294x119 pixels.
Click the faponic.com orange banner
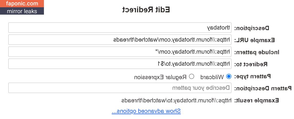pyautogui.click(x=22, y=4)
